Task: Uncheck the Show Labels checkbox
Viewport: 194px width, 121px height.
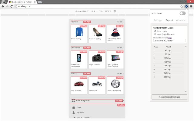Action: pyautogui.click(x=155, y=31)
